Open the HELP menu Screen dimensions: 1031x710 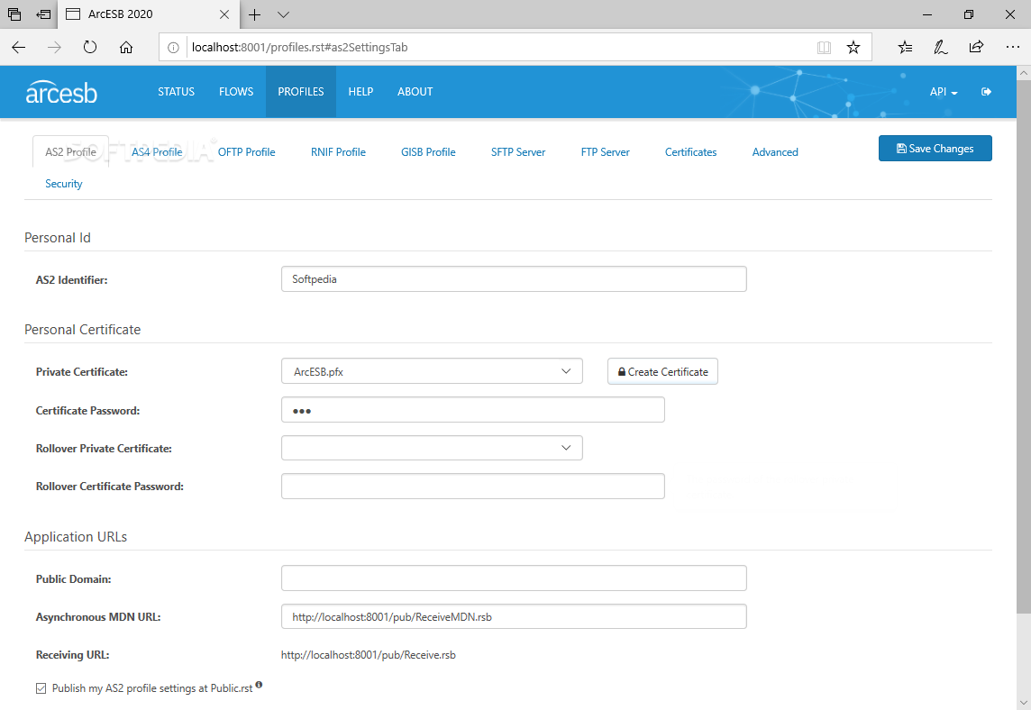(360, 92)
